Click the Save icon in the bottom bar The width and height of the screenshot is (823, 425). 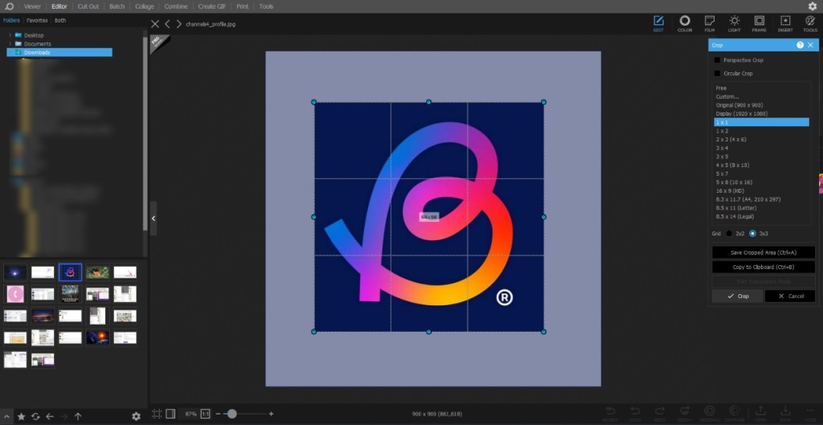tap(785, 413)
